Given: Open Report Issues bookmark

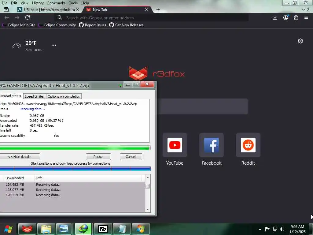Looking at the screenshot, I should 93,25.
